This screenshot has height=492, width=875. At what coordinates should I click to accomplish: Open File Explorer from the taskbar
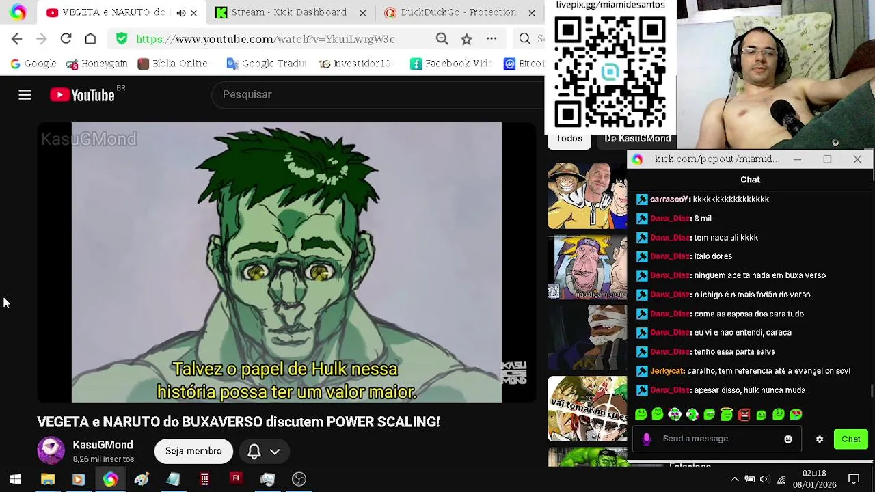click(x=47, y=479)
